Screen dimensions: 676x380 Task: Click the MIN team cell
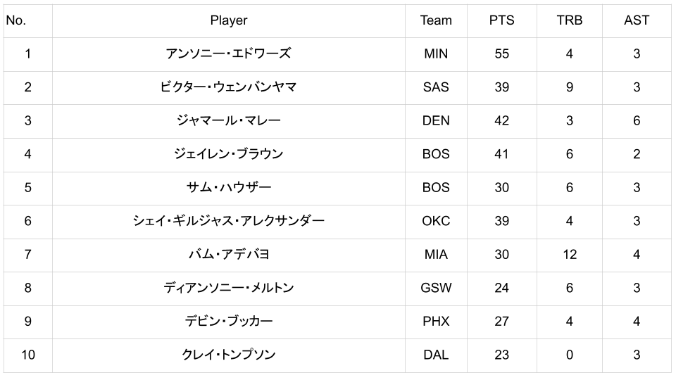[x=436, y=53]
